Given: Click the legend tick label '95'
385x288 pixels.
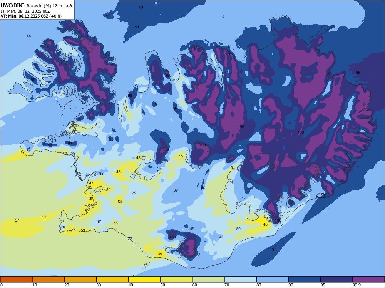Looking at the screenshot, I should click(x=323, y=285).
